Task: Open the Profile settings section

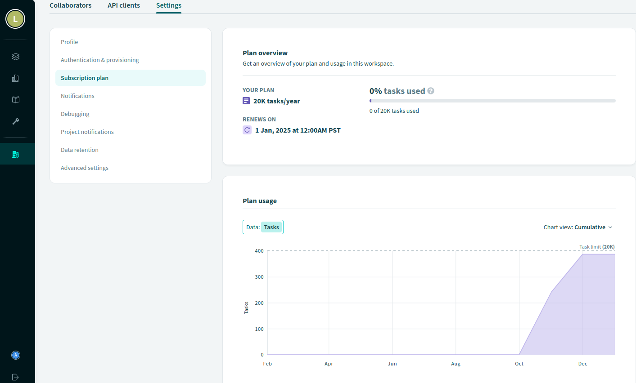Action: (x=69, y=42)
